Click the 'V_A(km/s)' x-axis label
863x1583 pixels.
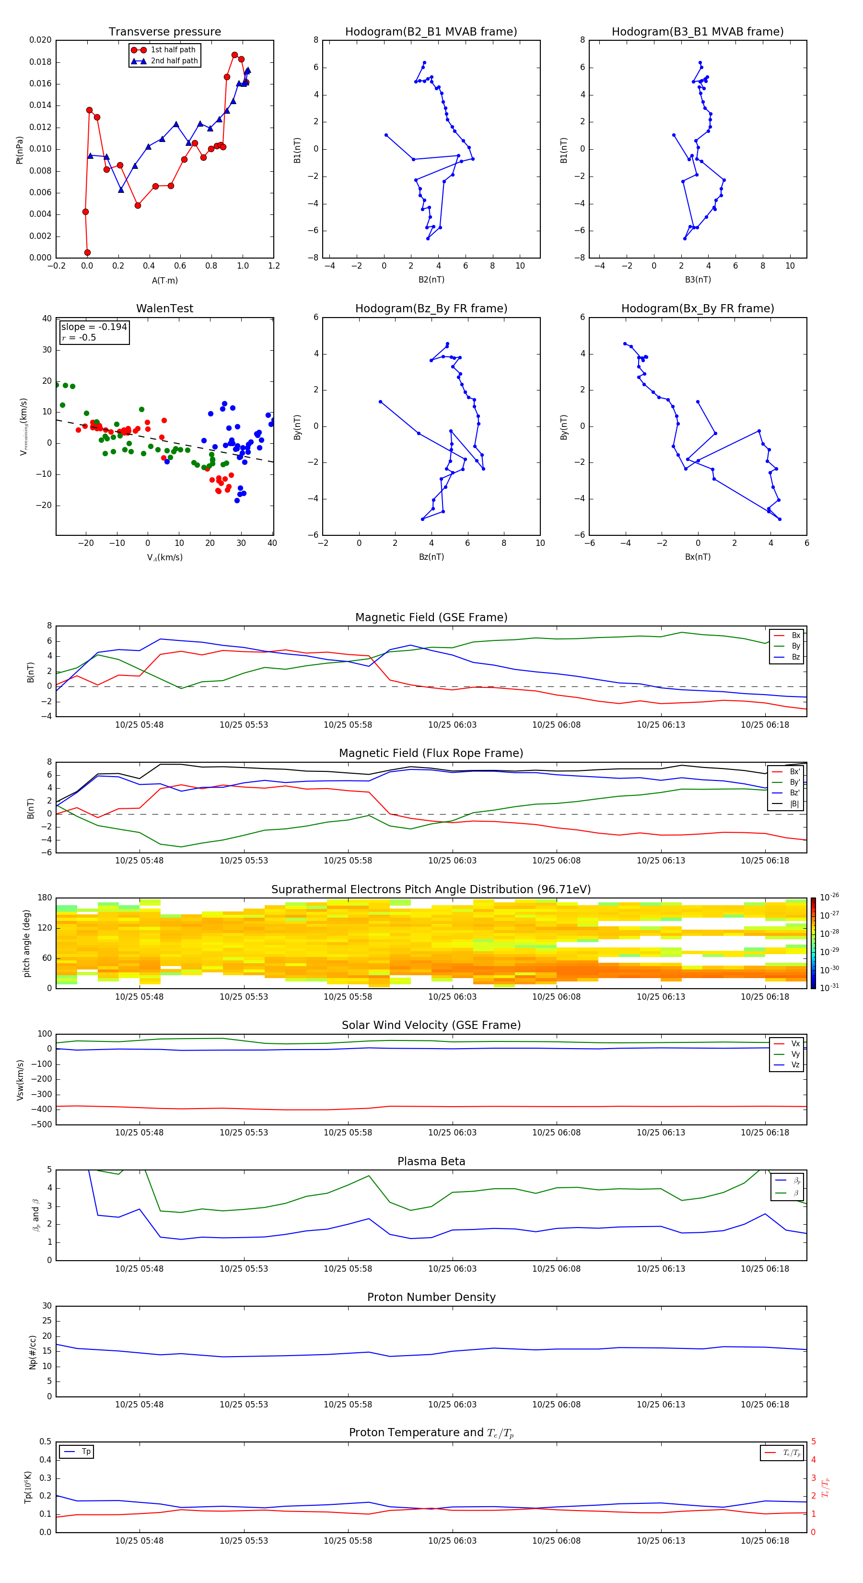pyautogui.click(x=164, y=557)
